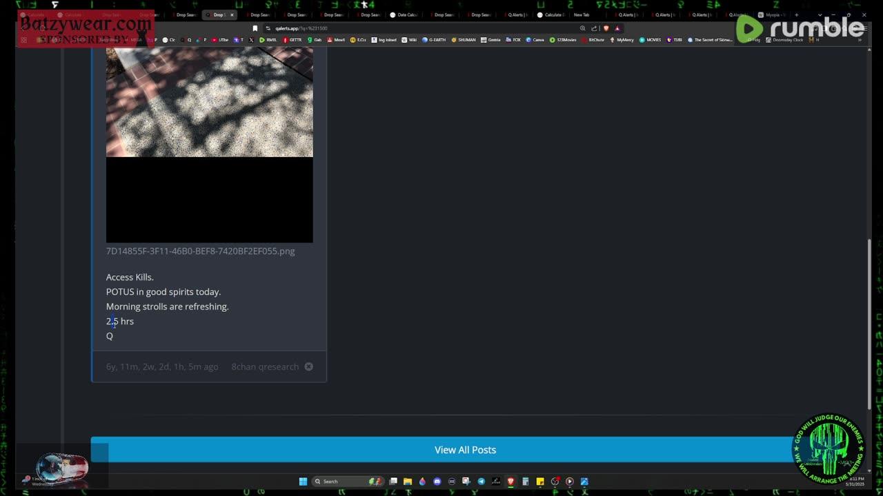Switch to the Calculate tab beside New Tab
Image resolution: width=883 pixels, height=496 pixels.
(x=550, y=14)
